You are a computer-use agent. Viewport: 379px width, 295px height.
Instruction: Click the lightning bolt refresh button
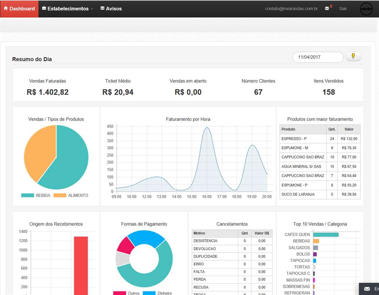point(353,56)
